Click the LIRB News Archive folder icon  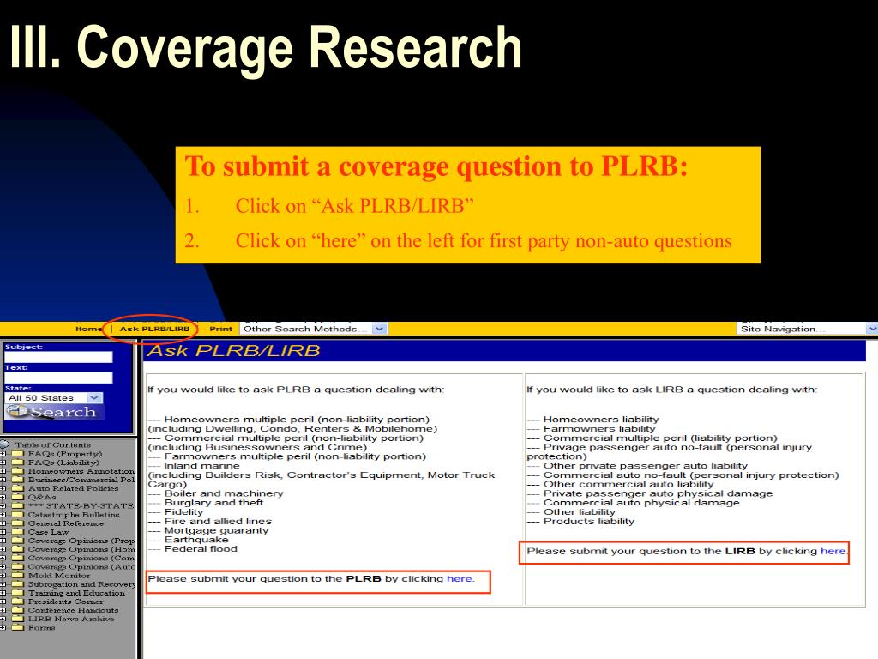(19, 619)
